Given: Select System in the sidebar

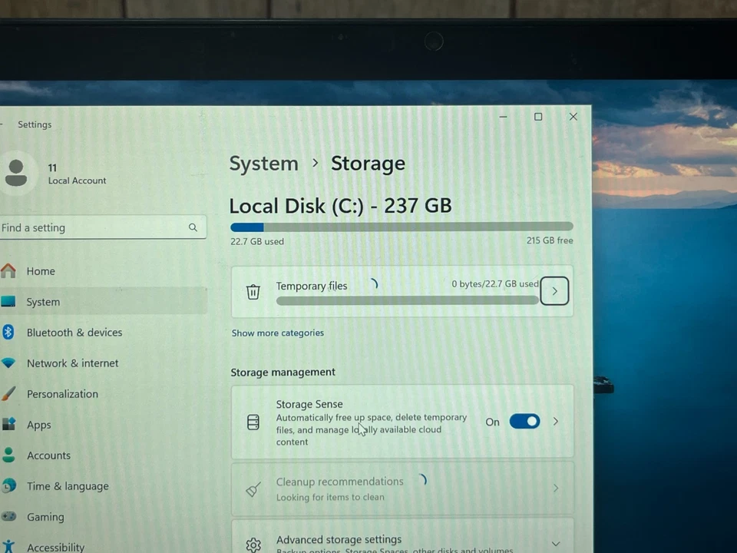Looking at the screenshot, I should point(104,302).
